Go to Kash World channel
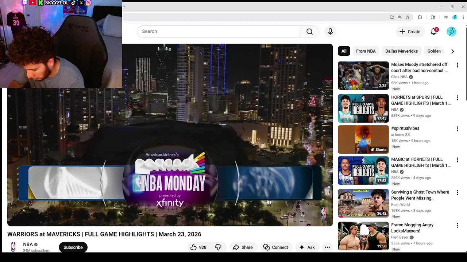 (400, 205)
